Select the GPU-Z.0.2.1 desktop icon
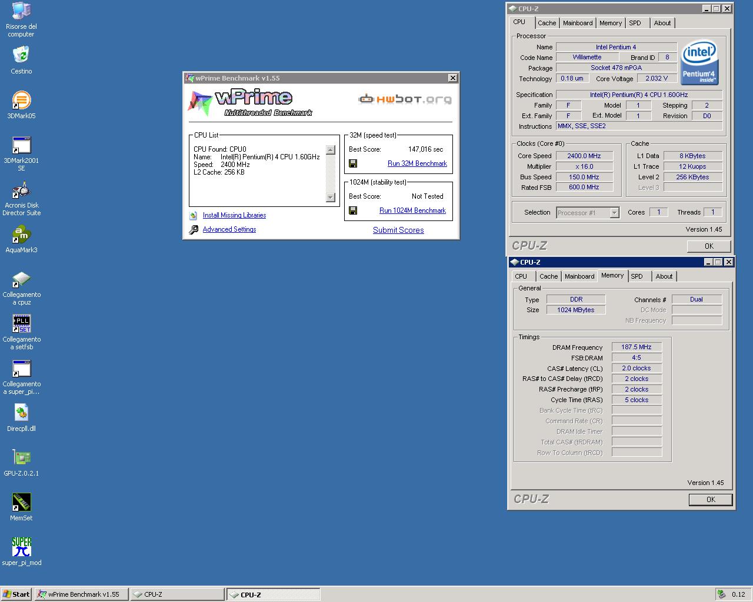This screenshot has height=602, width=753. tap(21, 461)
